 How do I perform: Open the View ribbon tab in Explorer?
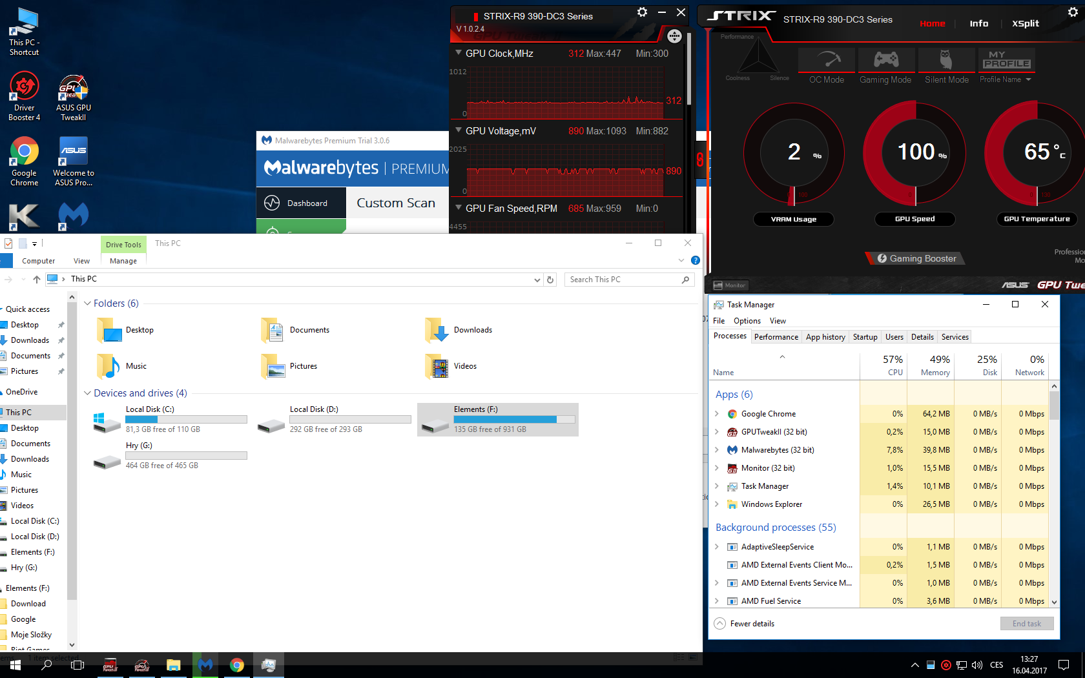point(81,261)
